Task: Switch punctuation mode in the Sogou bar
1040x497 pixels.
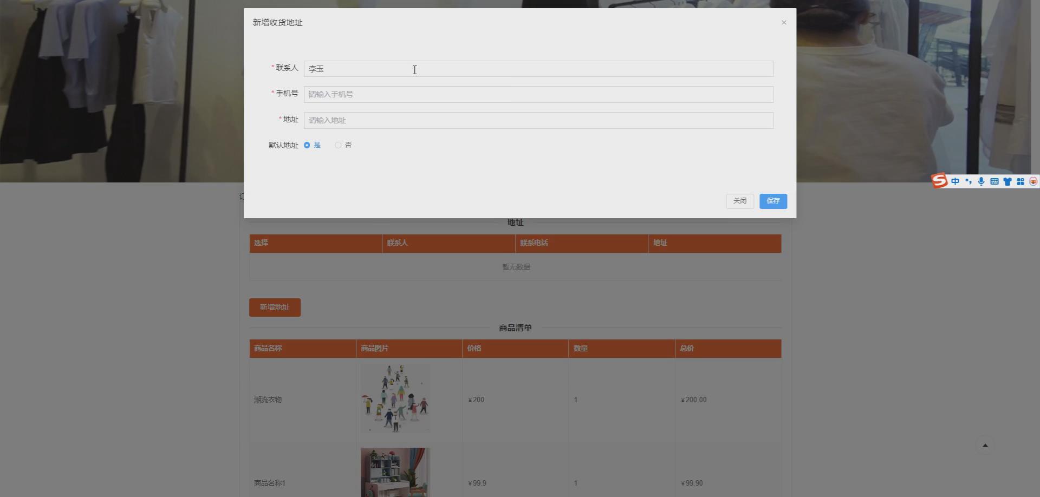Action: pyautogui.click(x=968, y=181)
